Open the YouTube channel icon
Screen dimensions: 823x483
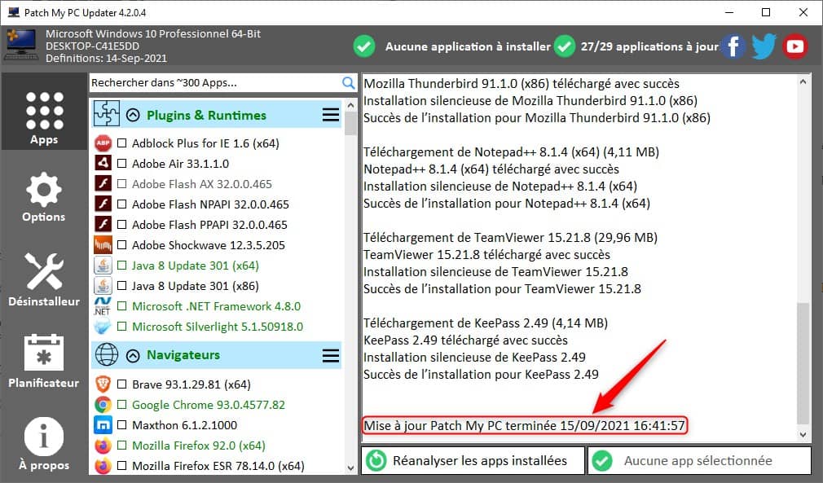pyautogui.click(x=794, y=46)
